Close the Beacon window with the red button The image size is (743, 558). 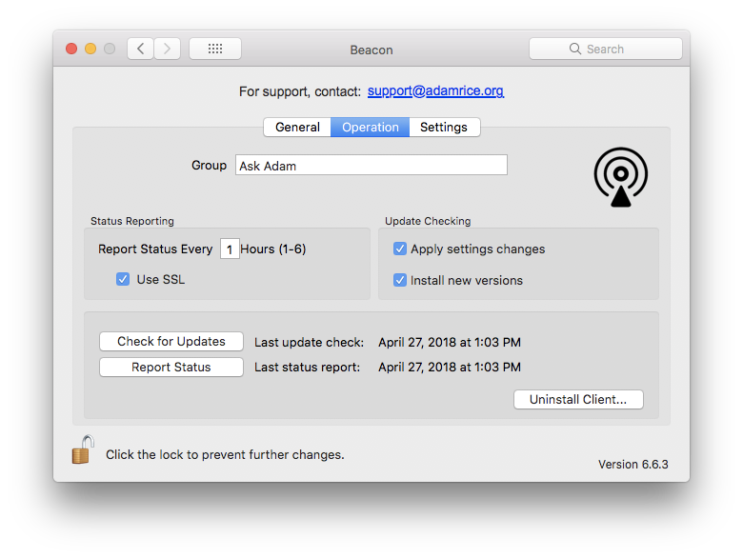pos(71,49)
